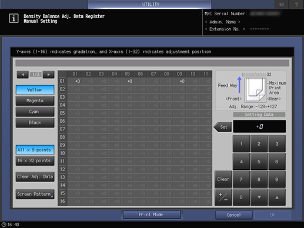Select the Black color channel
The image size is (304, 228).
point(35,123)
